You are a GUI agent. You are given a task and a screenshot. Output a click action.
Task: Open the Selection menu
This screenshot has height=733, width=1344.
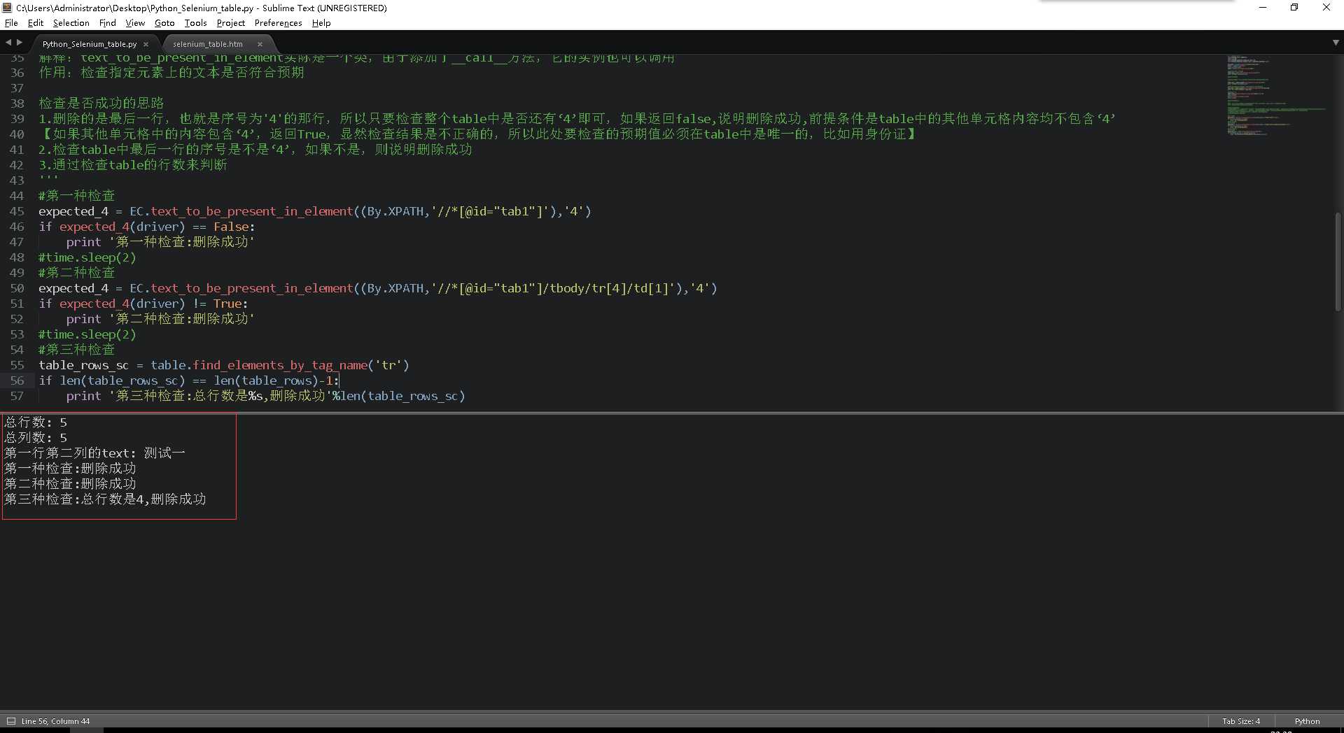tap(71, 23)
